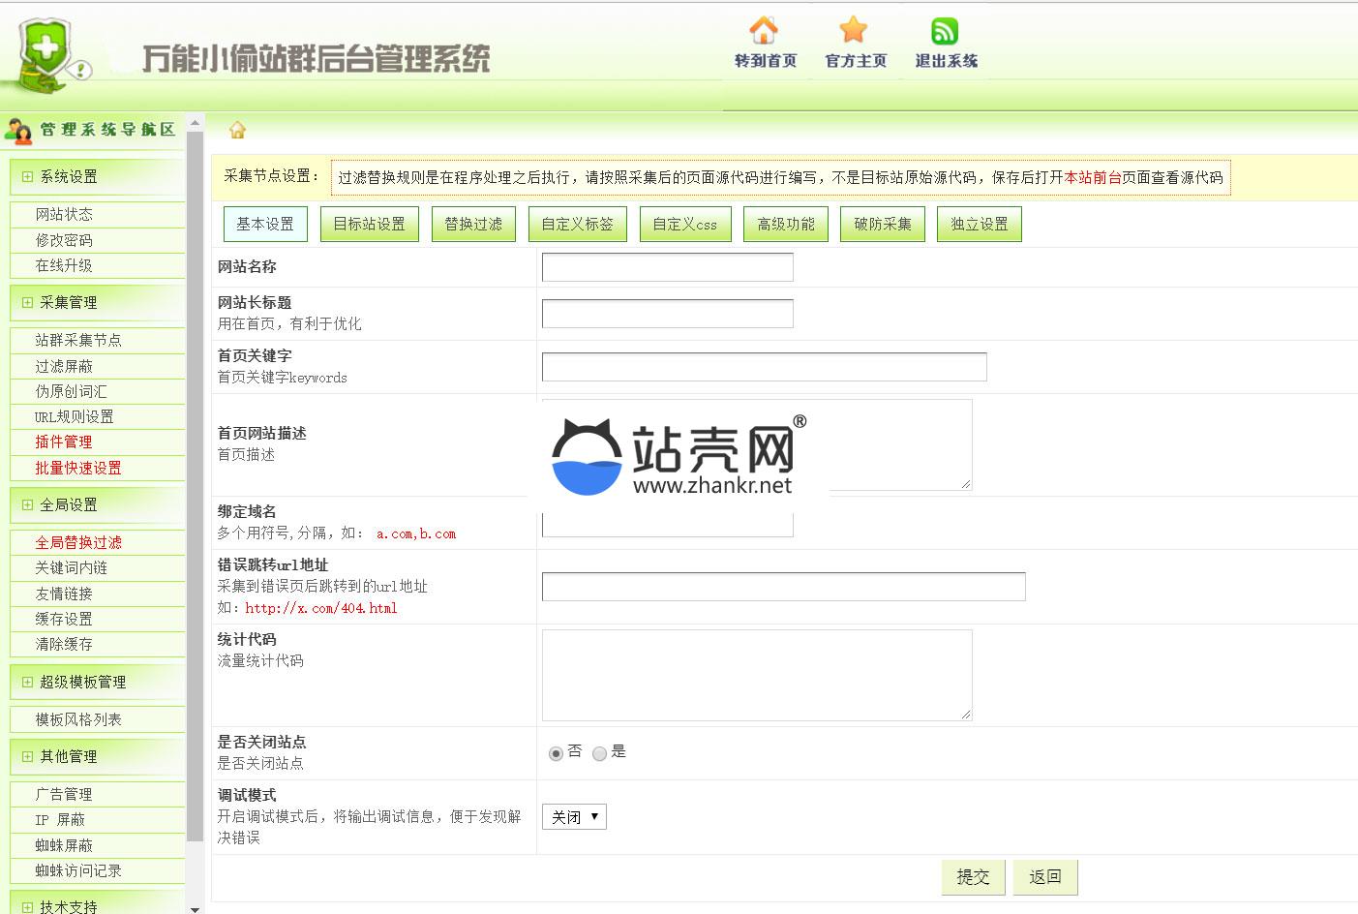
Task: Switch to the 破防采集 tab
Action: [x=883, y=224]
